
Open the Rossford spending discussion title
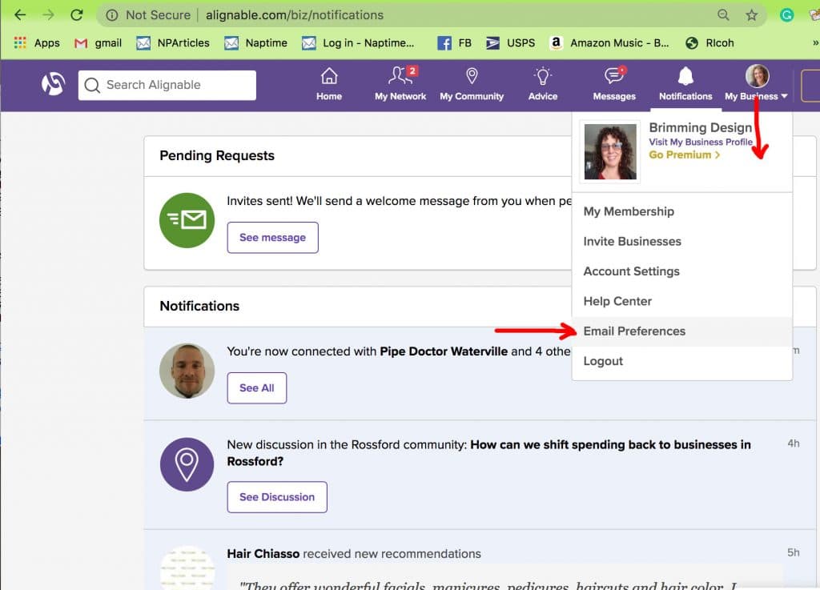tap(488, 453)
